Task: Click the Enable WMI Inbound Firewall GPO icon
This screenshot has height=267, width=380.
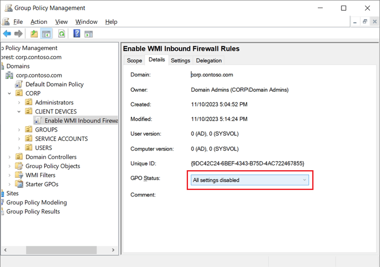Action: tap(38, 121)
